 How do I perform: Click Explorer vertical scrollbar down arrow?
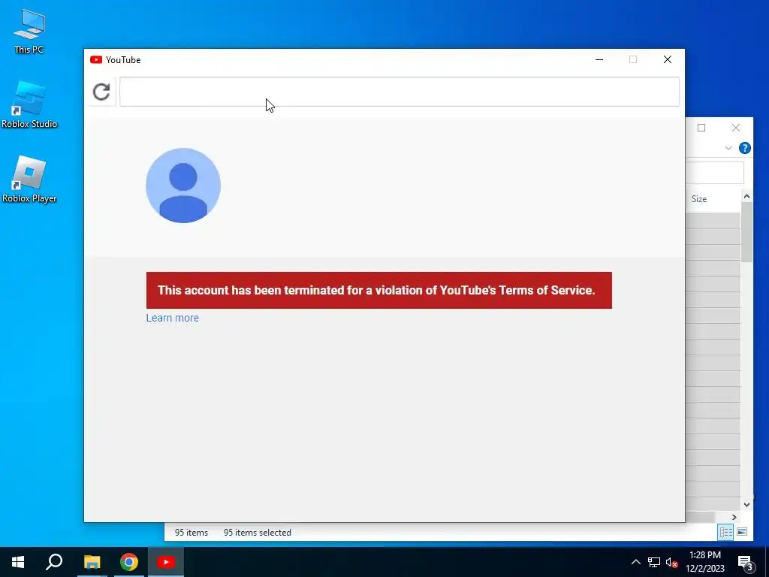pos(746,504)
